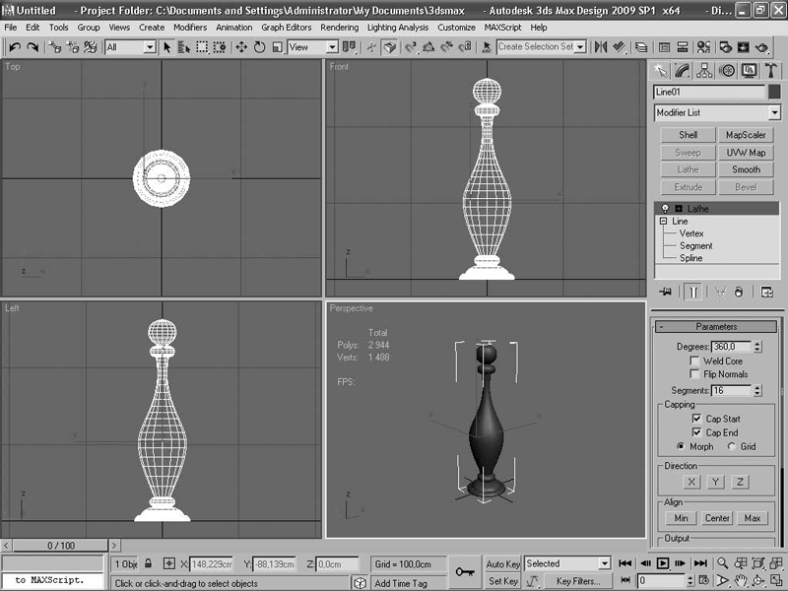Select the Grid capping radio button
788x591 pixels.
(732, 446)
